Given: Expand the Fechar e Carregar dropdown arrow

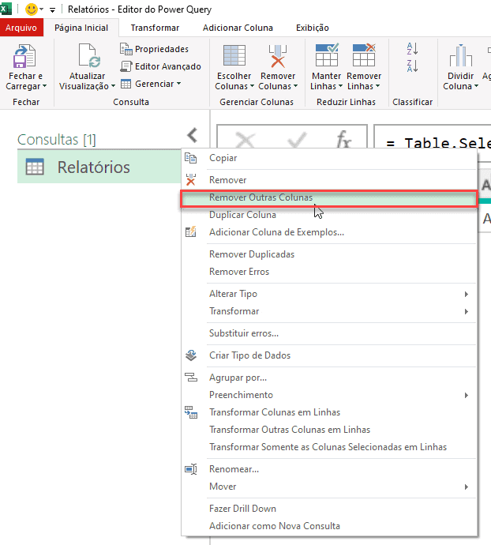Looking at the screenshot, I should point(44,86).
